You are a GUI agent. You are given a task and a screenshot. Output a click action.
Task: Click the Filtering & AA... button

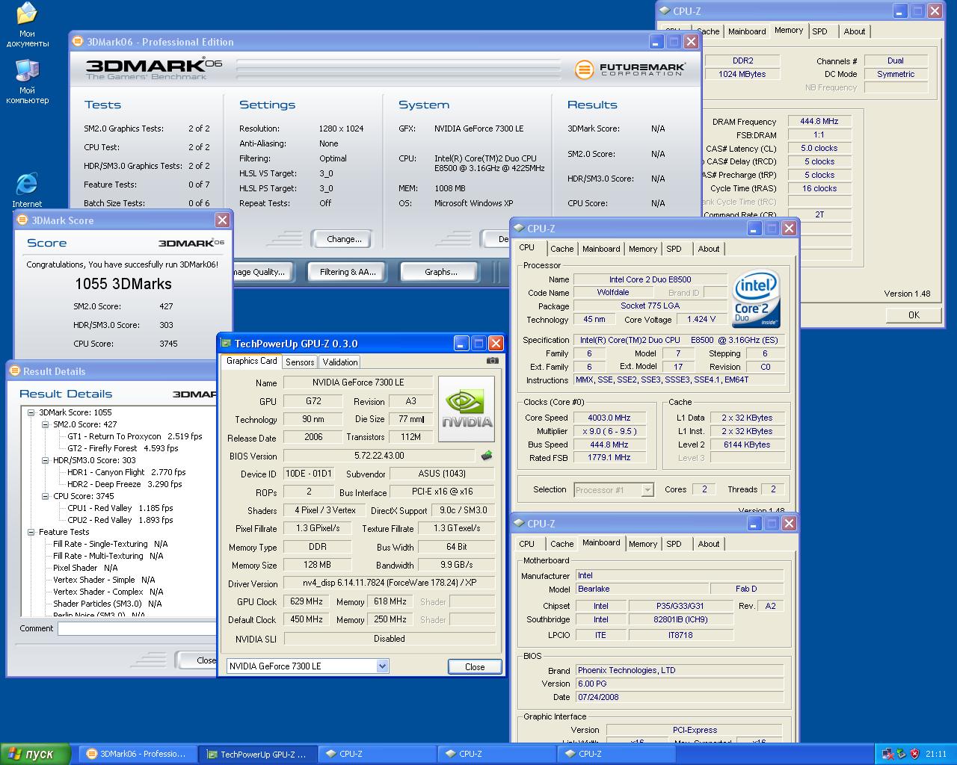click(348, 272)
